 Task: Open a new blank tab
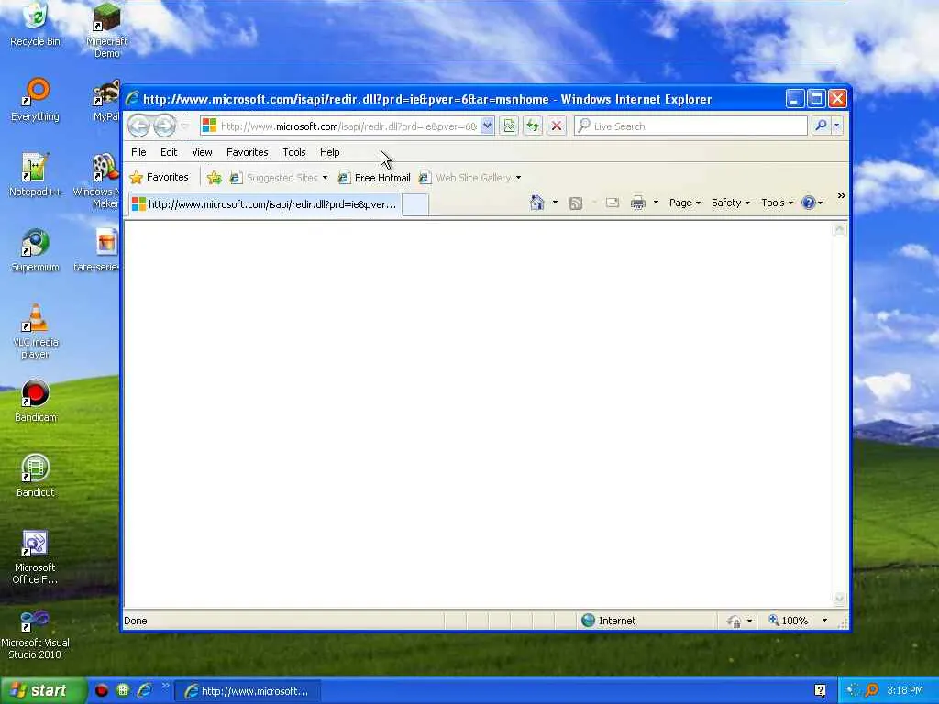pos(415,204)
